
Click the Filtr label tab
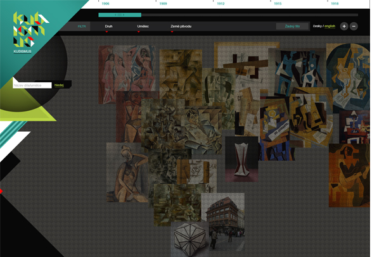tap(82, 27)
